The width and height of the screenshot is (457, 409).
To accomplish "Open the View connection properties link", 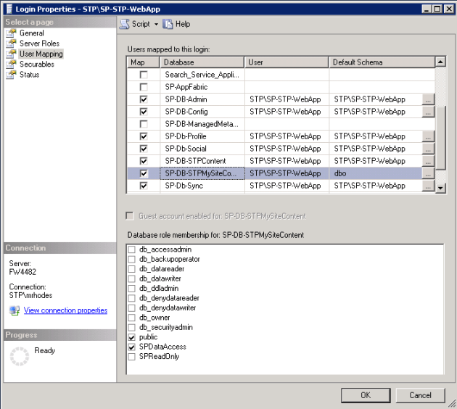I will (65, 310).
